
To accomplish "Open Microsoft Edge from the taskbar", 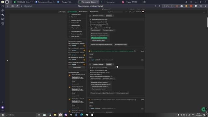I will click(82, 115).
